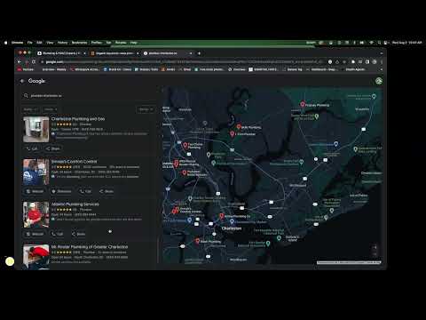This screenshot has height=320, width=426.
Task: Open the Charleston Plumbing and Gas thumbnail photo
Action: click(36, 129)
